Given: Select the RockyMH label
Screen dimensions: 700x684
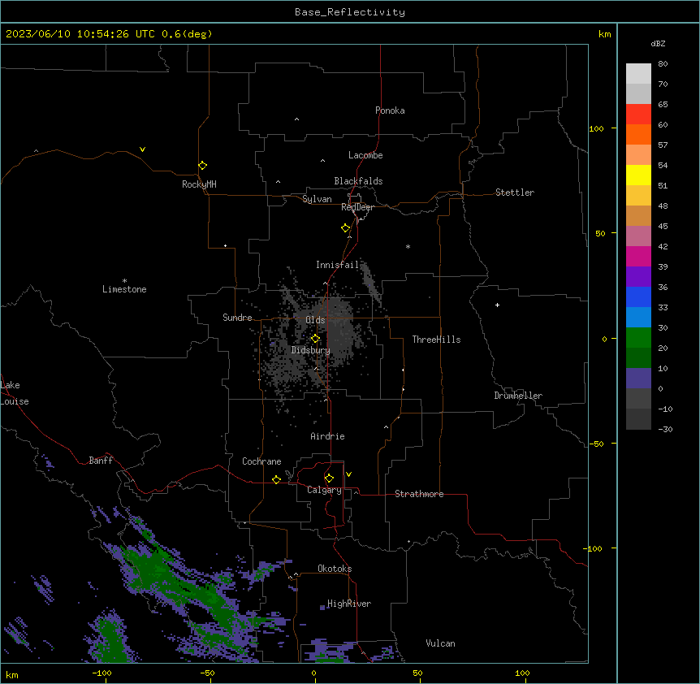Looking at the screenshot, I should [199, 184].
